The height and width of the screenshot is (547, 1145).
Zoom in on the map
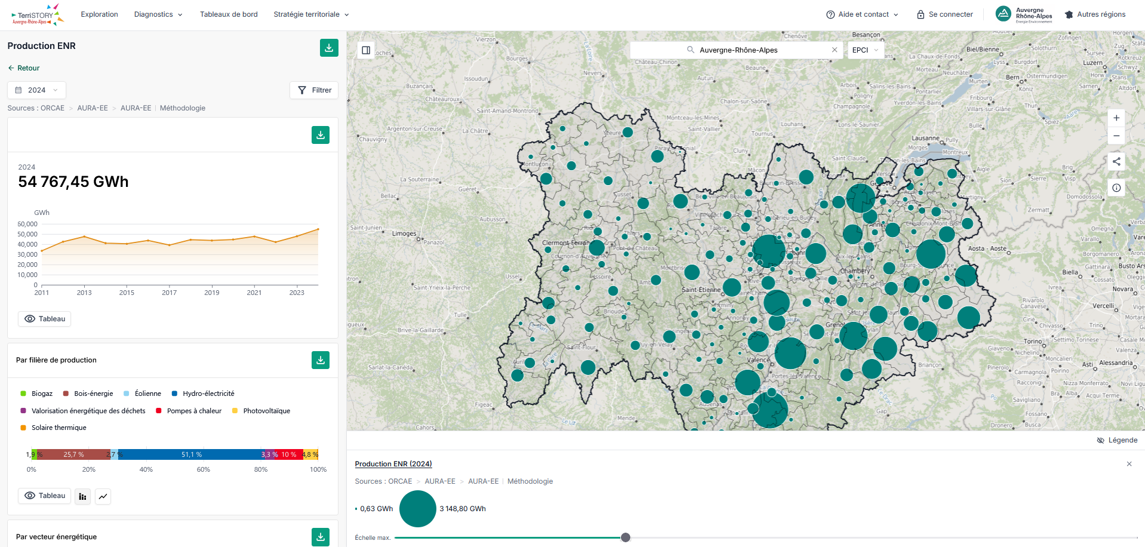[x=1116, y=118]
